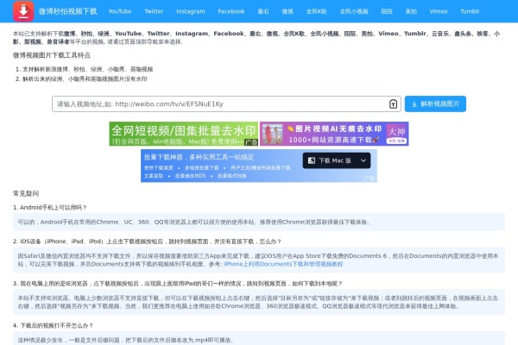Open the YouTube nav item
Image resolution: width=518 pixels, height=345 pixels.
coord(120,11)
